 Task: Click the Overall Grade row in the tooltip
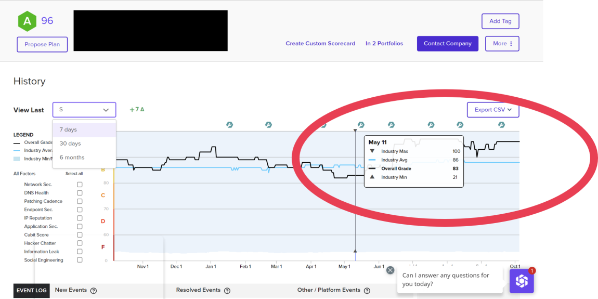coord(414,168)
